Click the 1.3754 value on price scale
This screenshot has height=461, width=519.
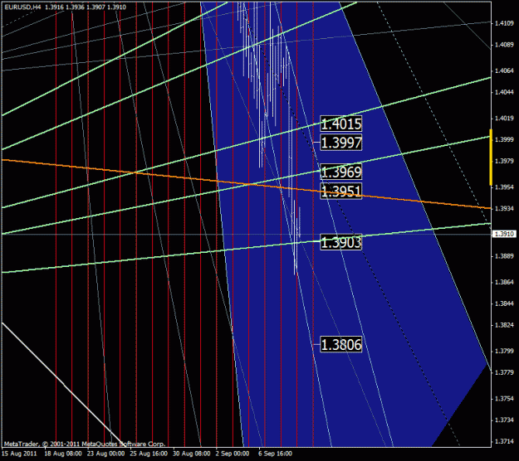[504, 398]
